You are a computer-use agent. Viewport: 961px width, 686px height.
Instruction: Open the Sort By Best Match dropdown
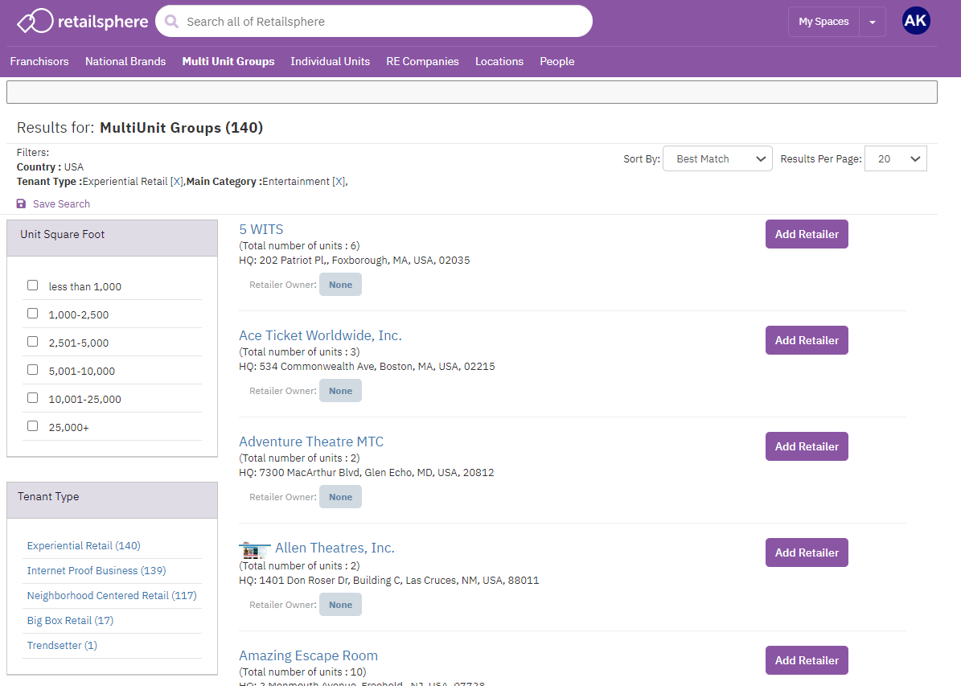pos(717,158)
